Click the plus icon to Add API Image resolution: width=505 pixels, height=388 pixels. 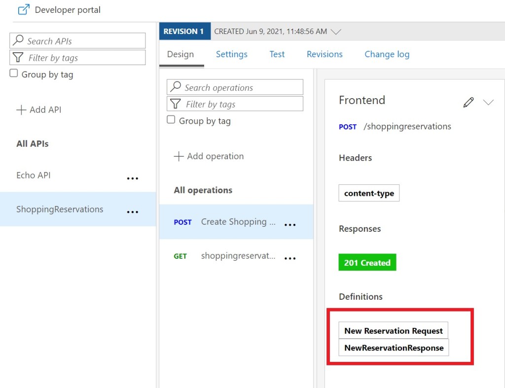click(x=21, y=110)
